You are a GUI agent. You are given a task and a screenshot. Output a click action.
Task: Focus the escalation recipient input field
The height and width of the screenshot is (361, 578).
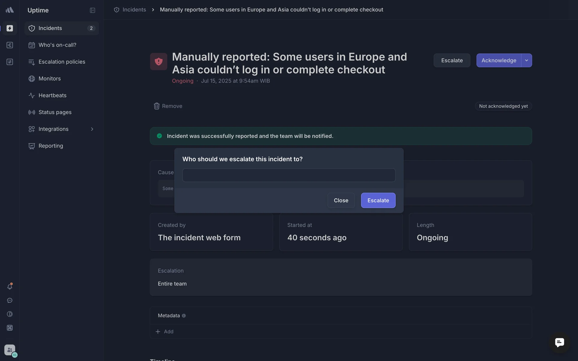(x=289, y=175)
